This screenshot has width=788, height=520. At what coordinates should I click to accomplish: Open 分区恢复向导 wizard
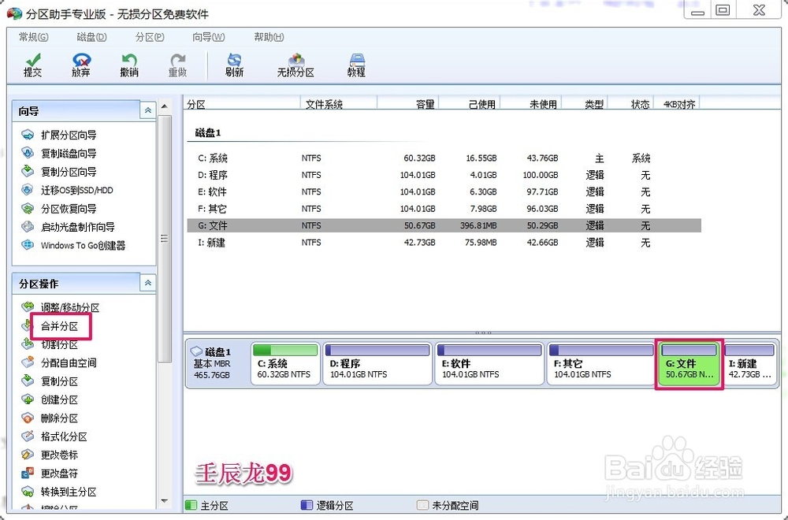tap(59, 209)
